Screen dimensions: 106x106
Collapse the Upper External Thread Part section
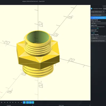pos(98,18)
